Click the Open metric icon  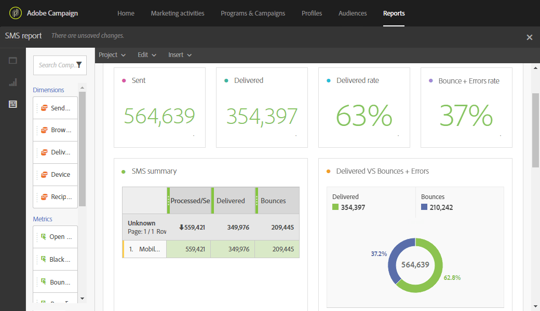(x=43, y=236)
